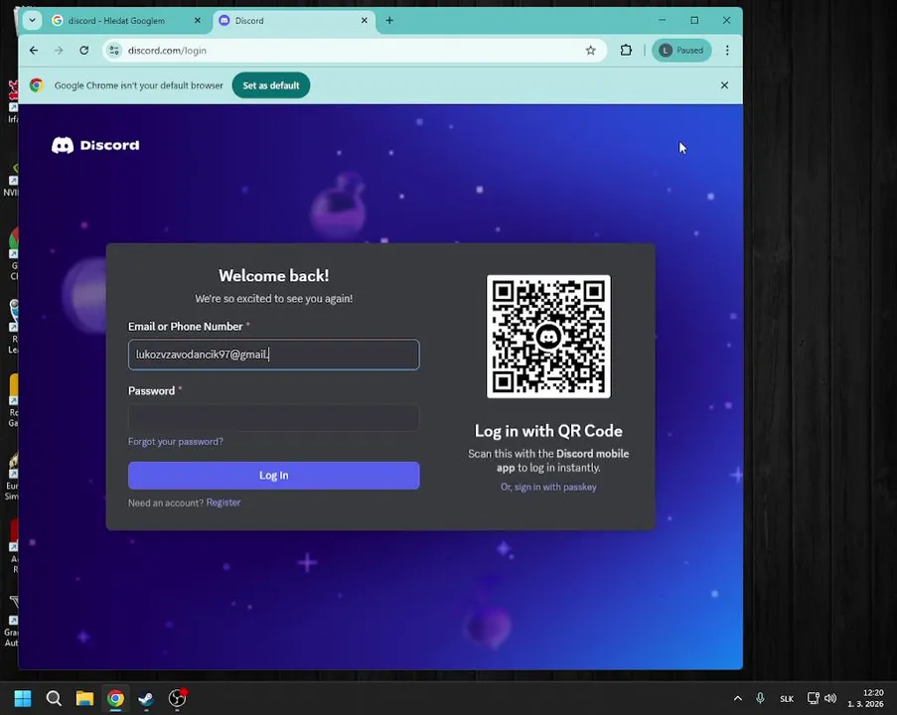897x715 pixels.
Task: Open OBS Studio from the taskbar
Action: (178, 698)
